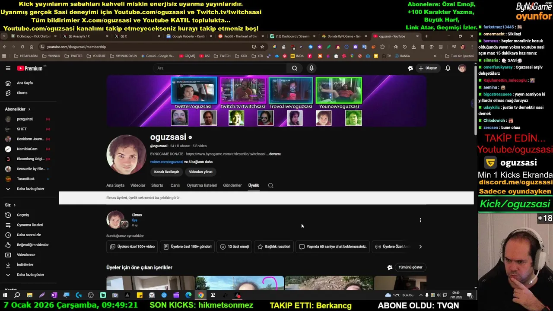This screenshot has height=311, width=553.
Task: Show next perks with right chevron
Action: click(x=420, y=247)
